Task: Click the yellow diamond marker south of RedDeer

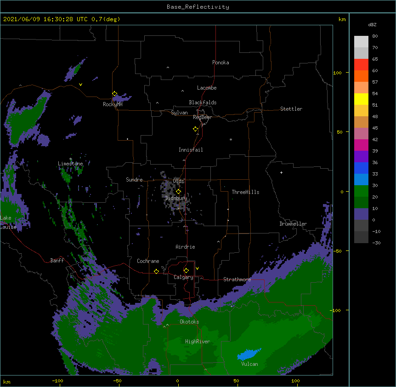Action: pos(195,129)
